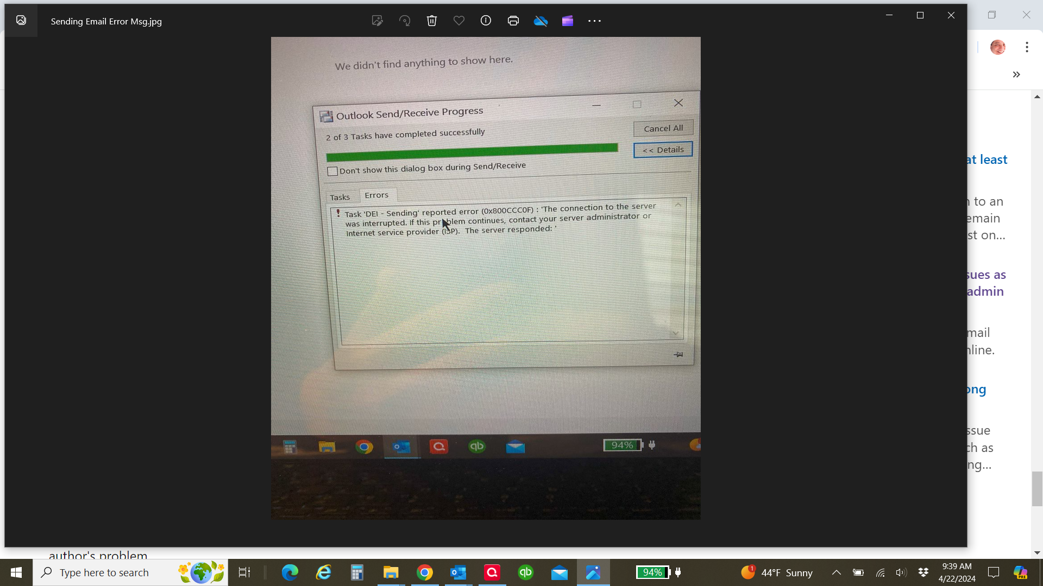Click the Wi-Fi network tray icon

[x=881, y=572]
